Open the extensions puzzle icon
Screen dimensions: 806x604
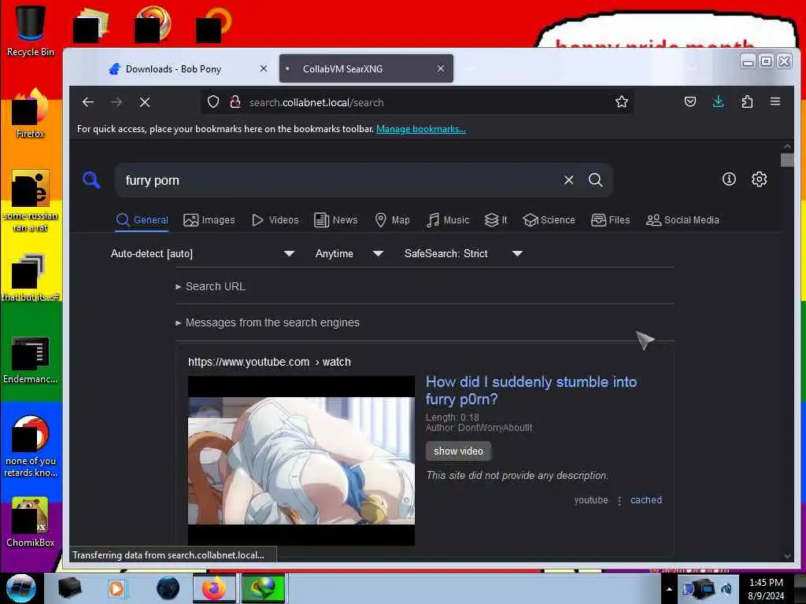pyautogui.click(x=747, y=101)
